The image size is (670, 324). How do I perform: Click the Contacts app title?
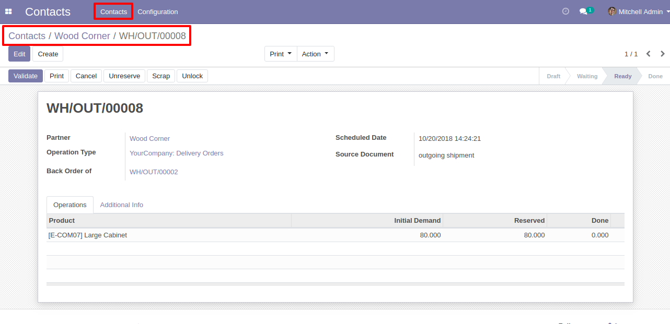[48, 11]
